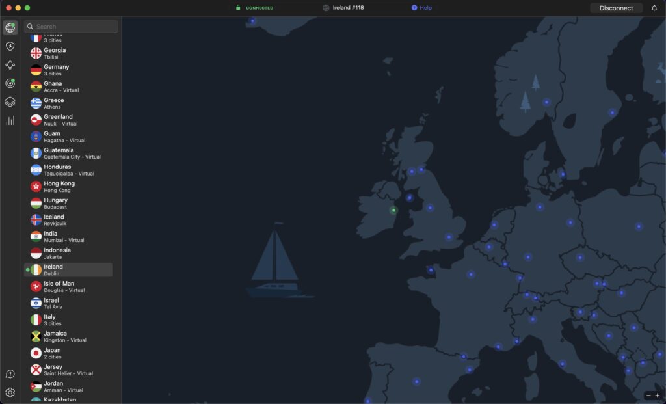Open the Meshnet nodes icon
This screenshot has height=404, width=666.
(10, 64)
